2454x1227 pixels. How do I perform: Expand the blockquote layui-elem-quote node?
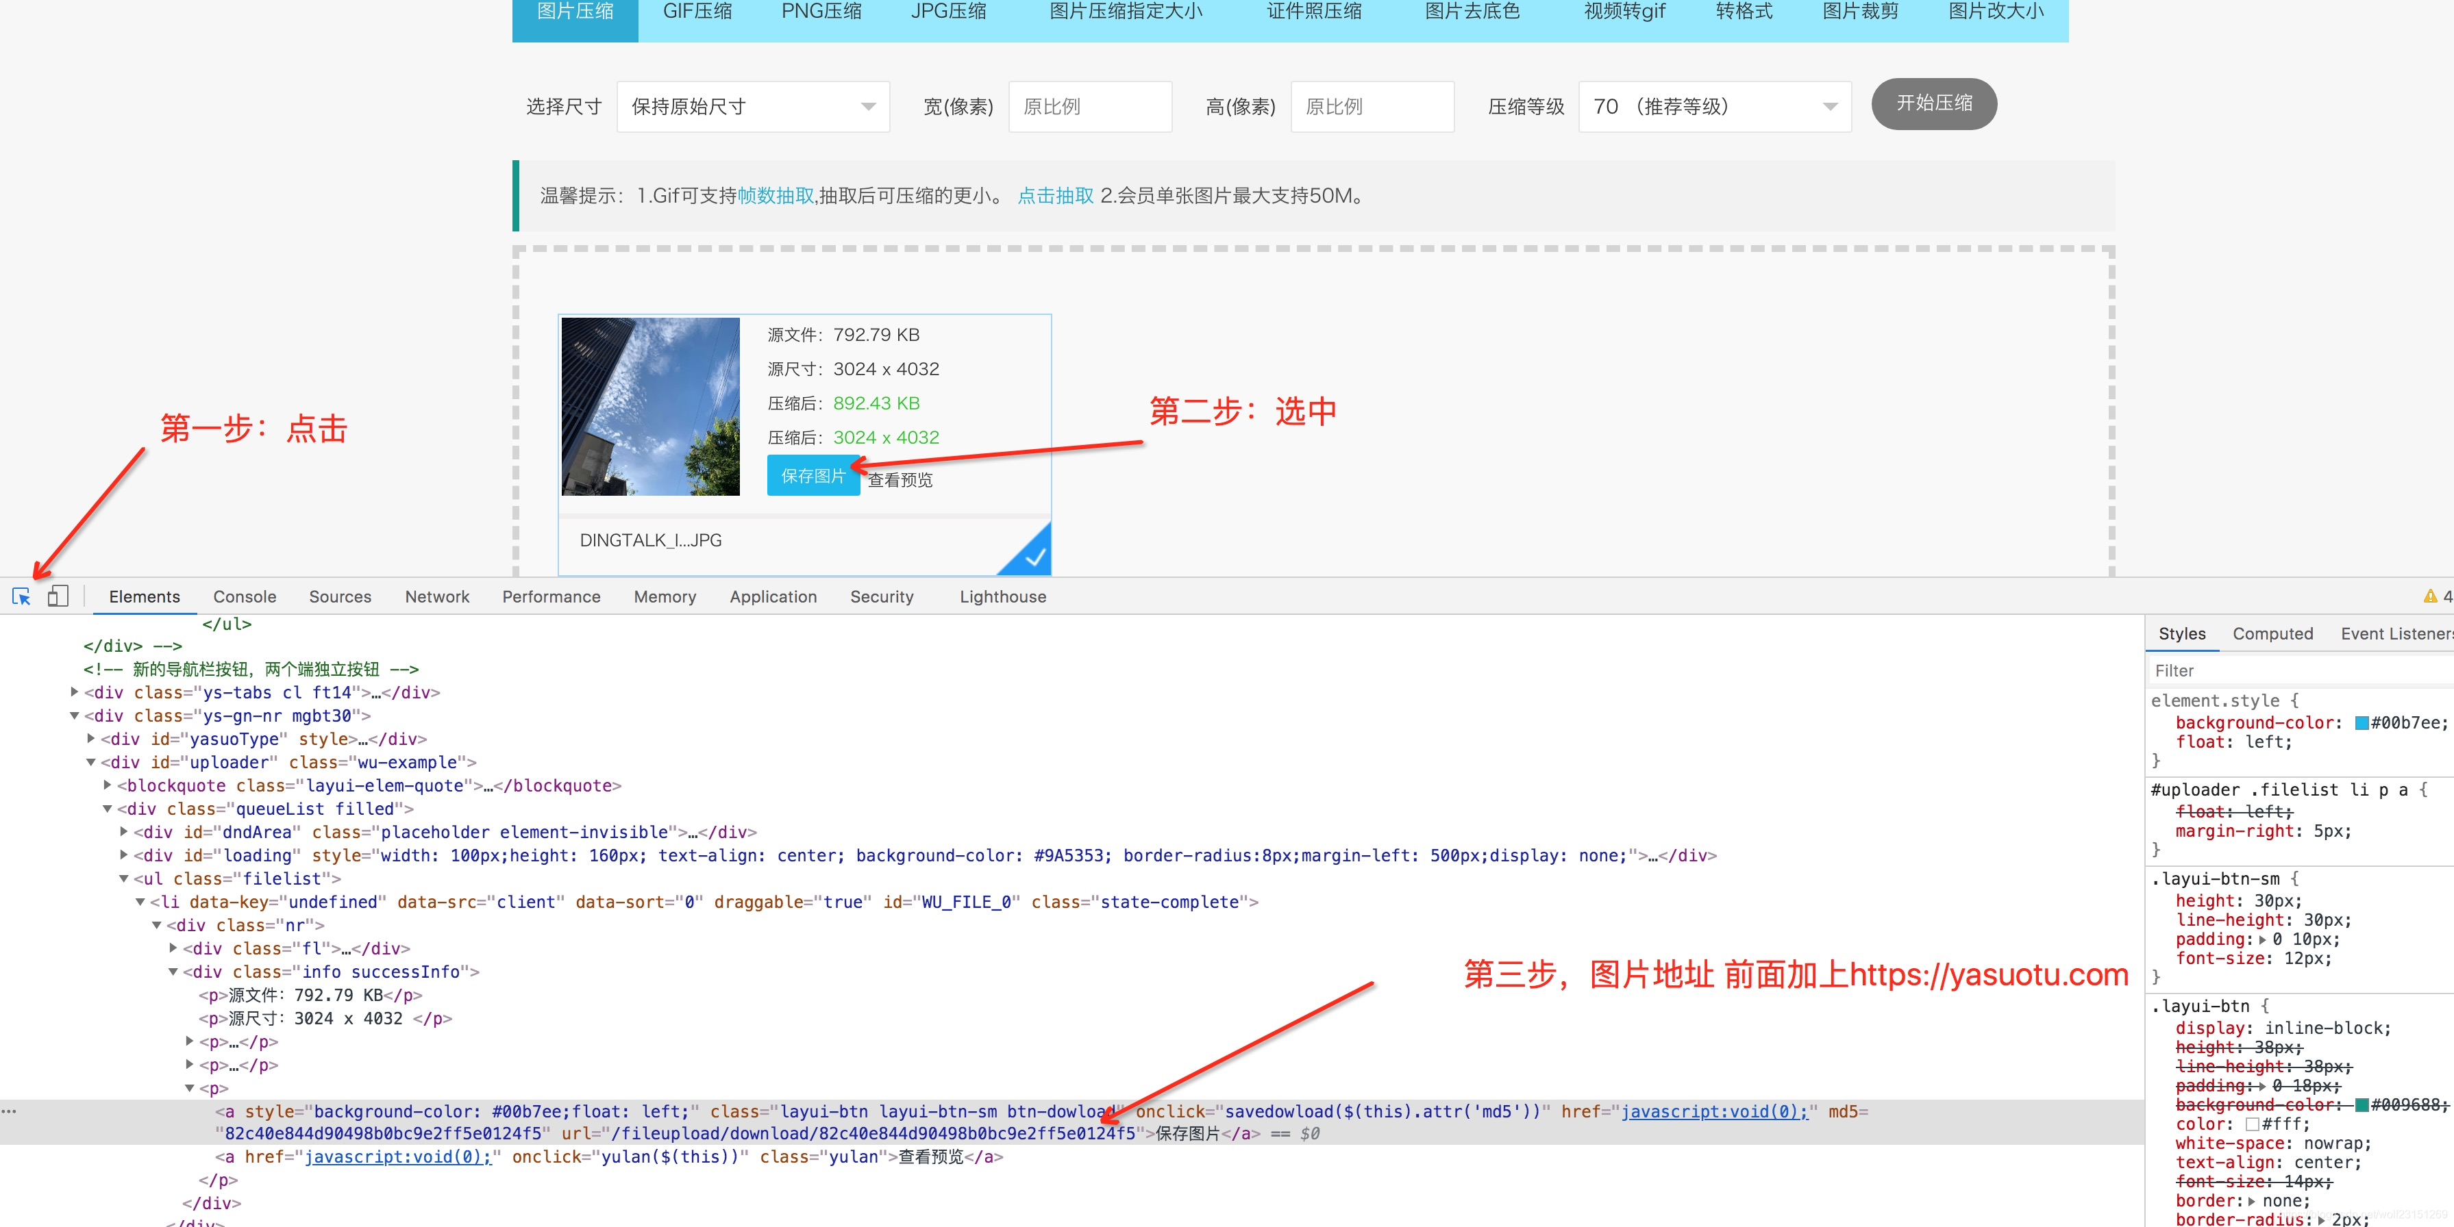point(108,785)
